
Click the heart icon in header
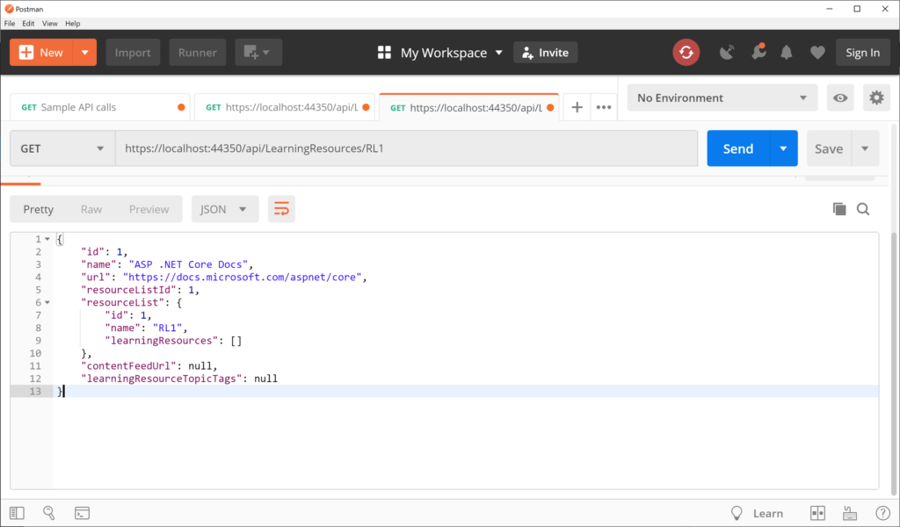coord(817,52)
